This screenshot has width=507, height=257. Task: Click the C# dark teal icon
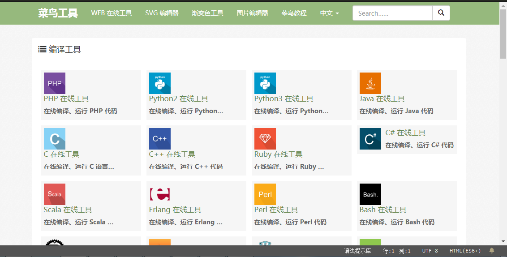coord(370,139)
